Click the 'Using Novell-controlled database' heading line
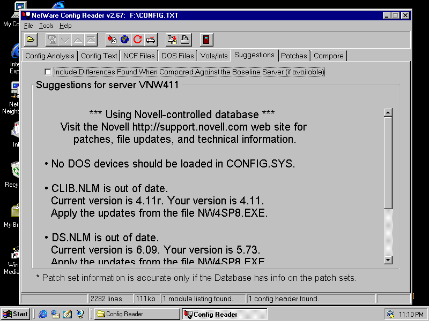The height and width of the screenshot is (321, 429). click(x=182, y=114)
